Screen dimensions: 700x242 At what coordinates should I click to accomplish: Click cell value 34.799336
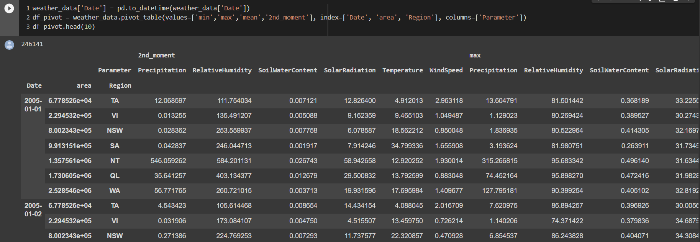pyautogui.click(x=407, y=146)
